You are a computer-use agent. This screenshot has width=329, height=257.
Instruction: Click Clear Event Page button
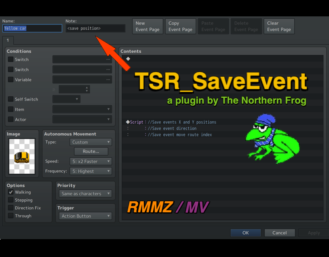[279, 26]
